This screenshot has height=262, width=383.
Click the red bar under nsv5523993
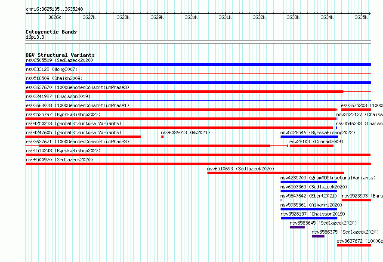coord(356,200)
